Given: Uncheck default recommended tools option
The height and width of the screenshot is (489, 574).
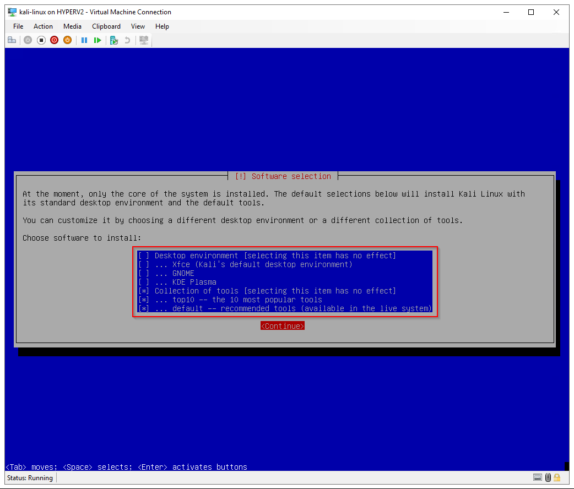Looking at the screenshot, I should [144, 308].
